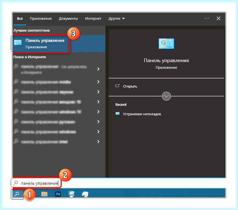Select the web suggestion ending in рутокен

tap(59, 122)
